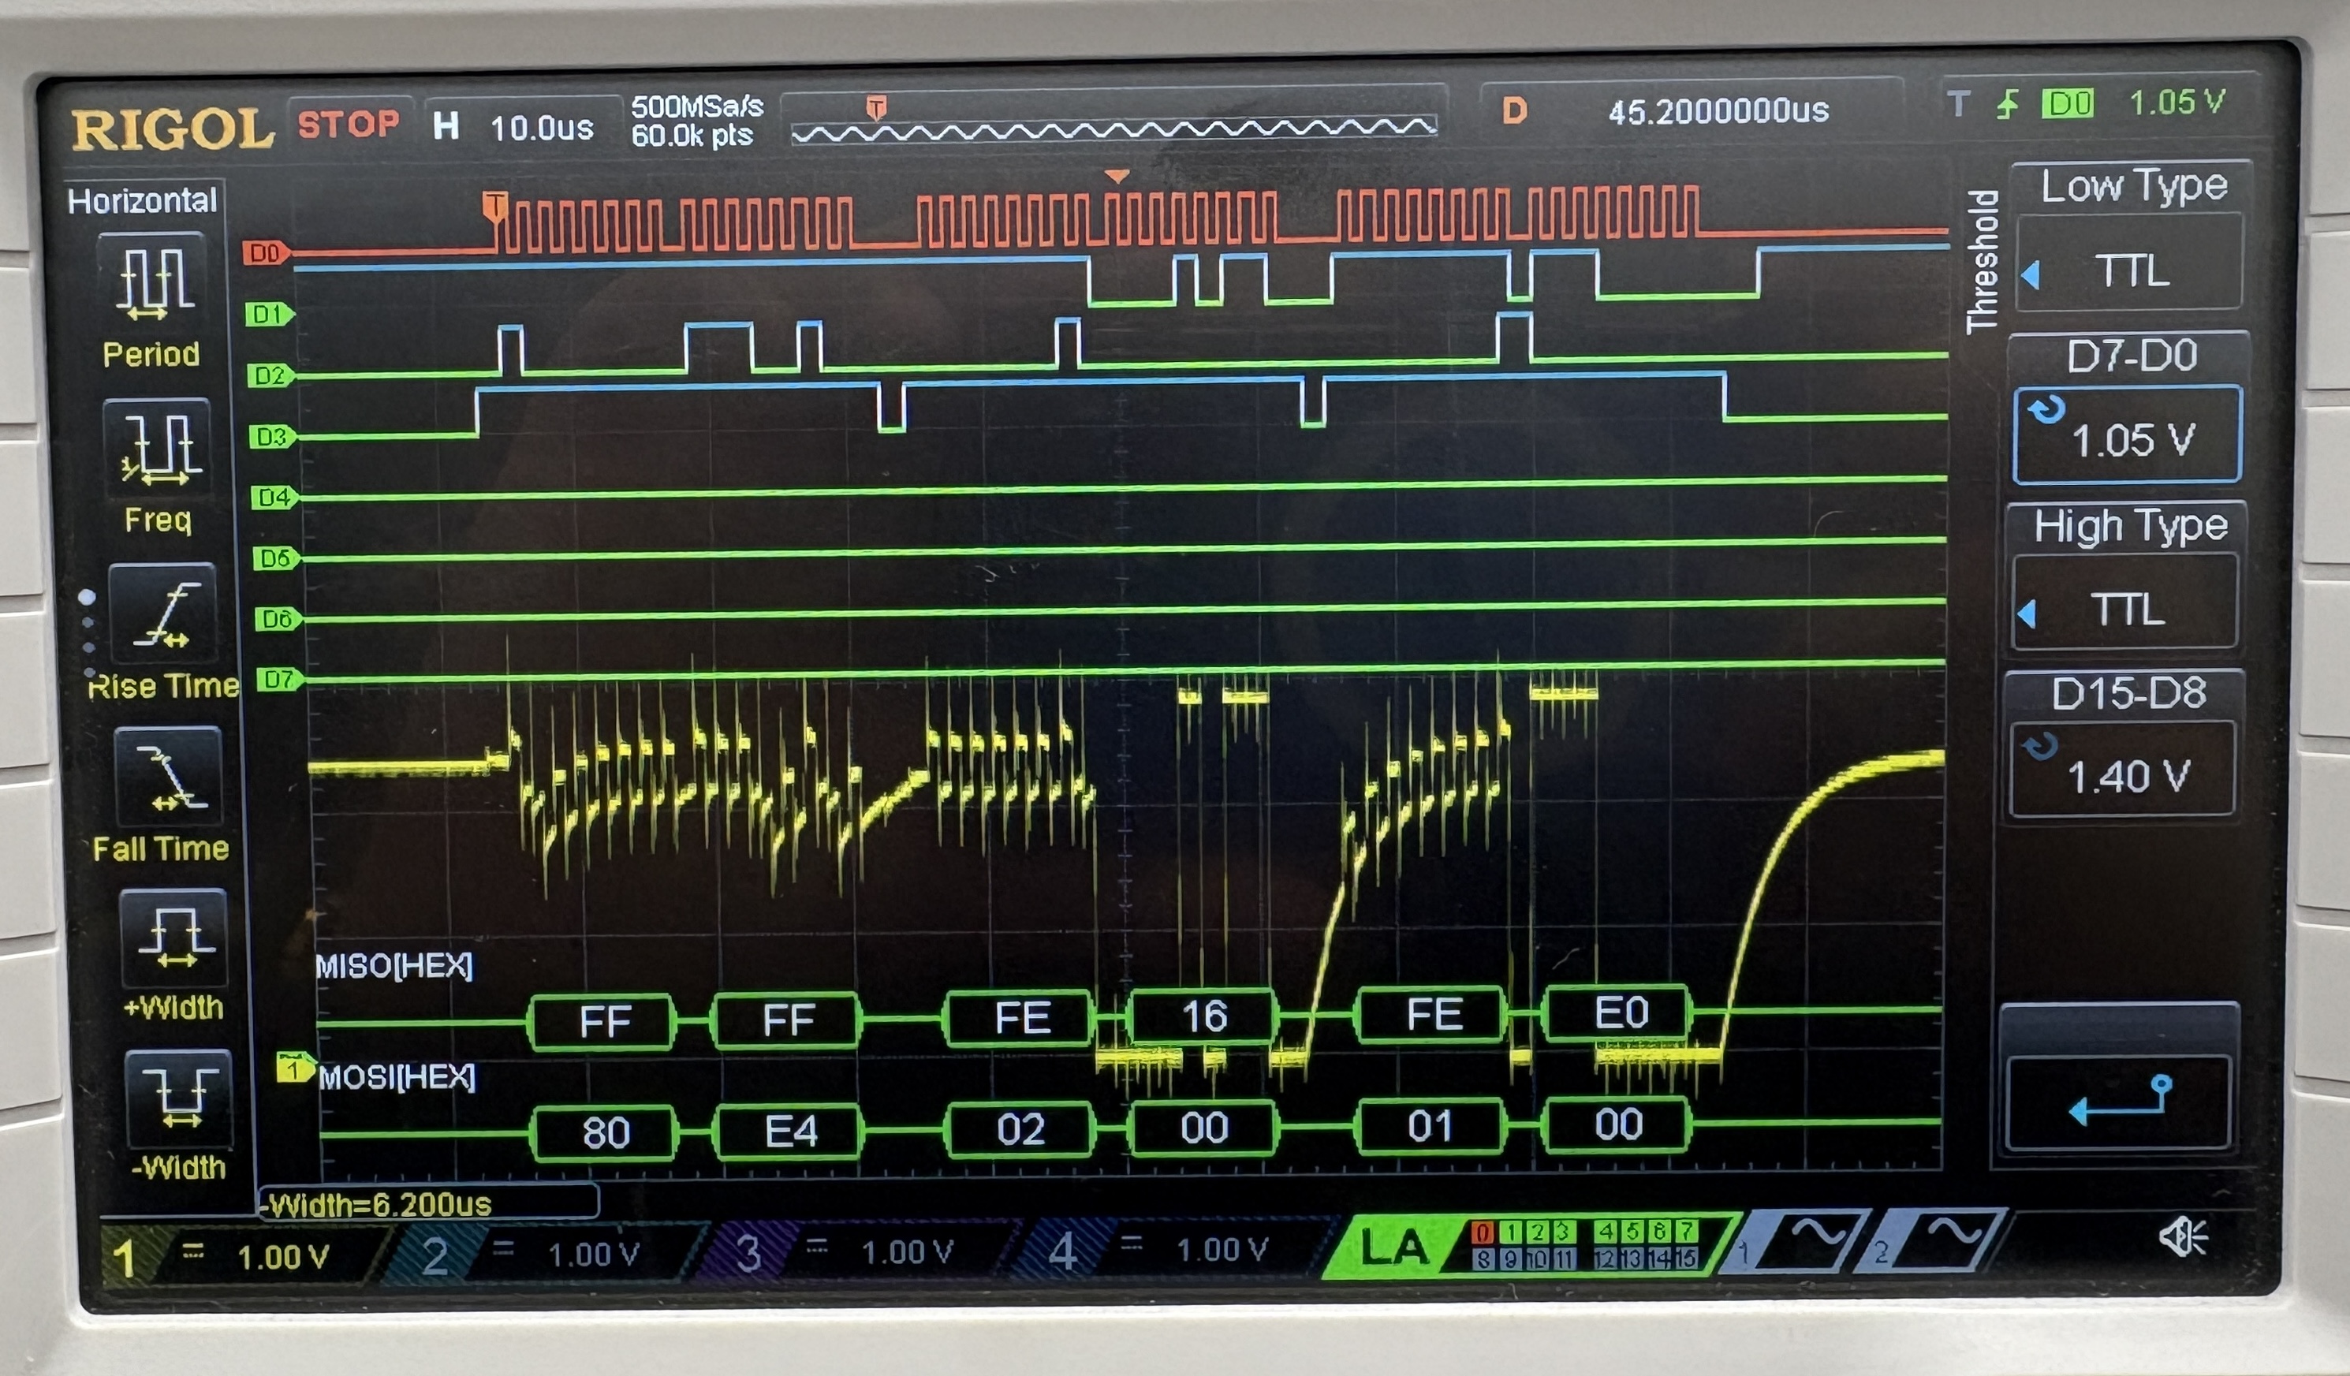This screenshot has width=2350, height=1376.
Task: Click the STOP run status button
Action: pyautogui.click(x=349, y=124)
